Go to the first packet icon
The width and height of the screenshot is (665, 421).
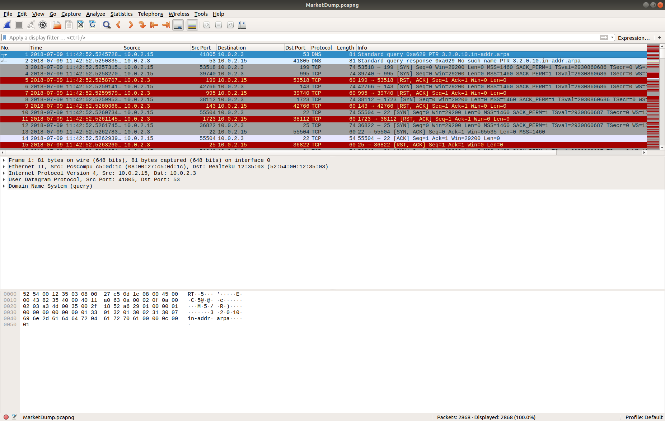pyautogui.click(x=154, y=25)
